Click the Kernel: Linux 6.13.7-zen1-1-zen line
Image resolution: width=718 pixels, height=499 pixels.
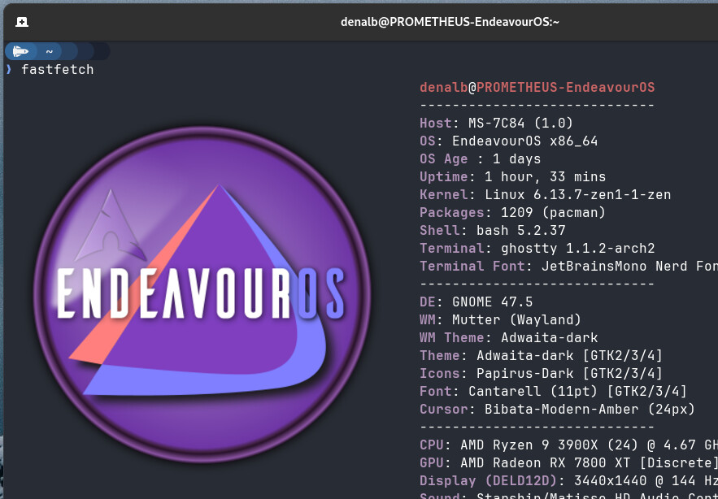click(x=546, y=194)
